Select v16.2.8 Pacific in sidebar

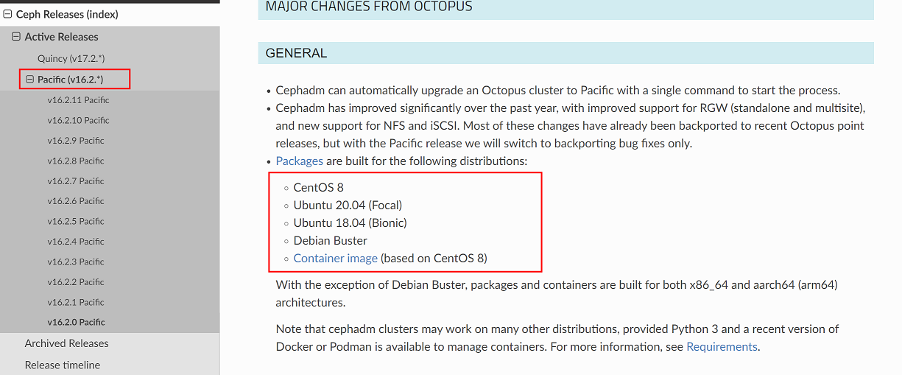click(76, 161)
